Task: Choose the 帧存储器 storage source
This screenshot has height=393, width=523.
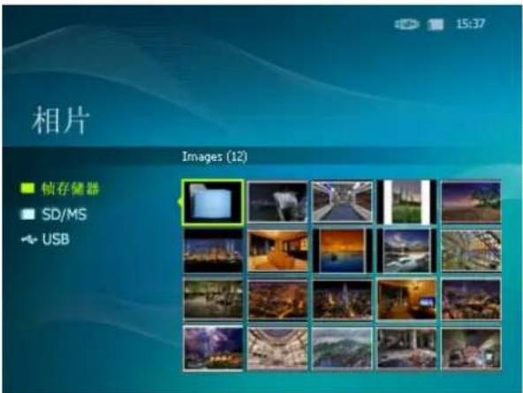Action: 70,189
